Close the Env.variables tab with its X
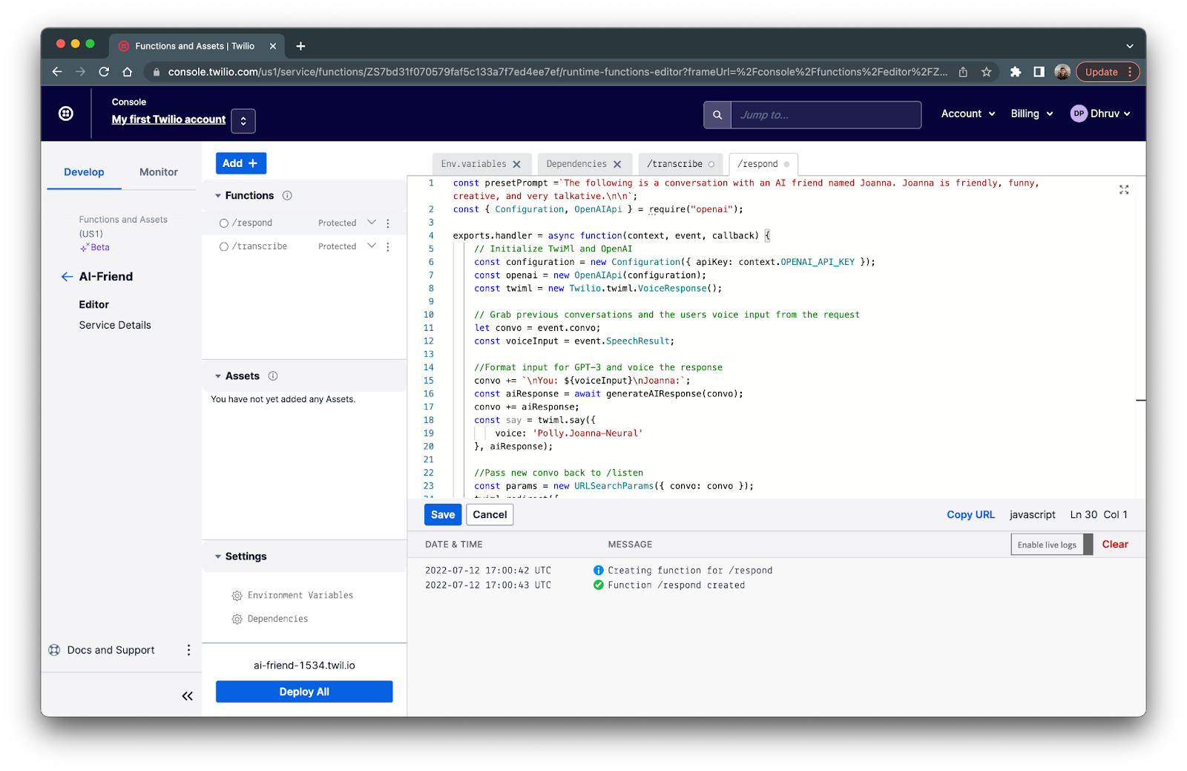Viewport: 1187px width, 771px height. 517,164
